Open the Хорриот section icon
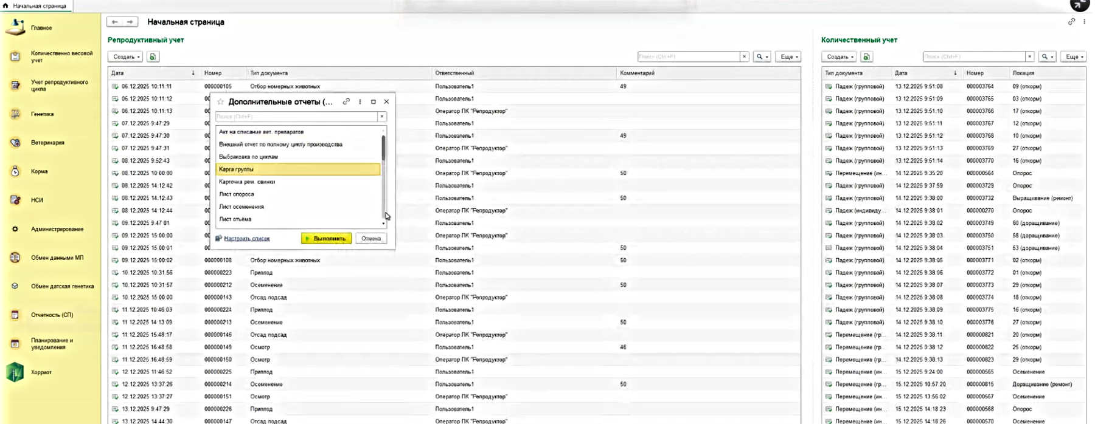This screenshot has width=1095, height=424. 15,372
